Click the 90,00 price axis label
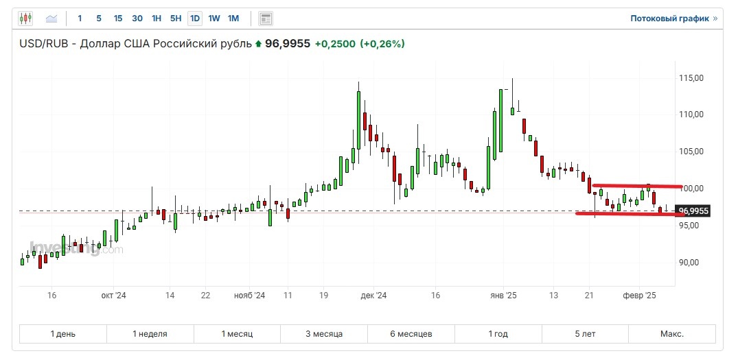 pyautogui.click(x=691, y=262)
